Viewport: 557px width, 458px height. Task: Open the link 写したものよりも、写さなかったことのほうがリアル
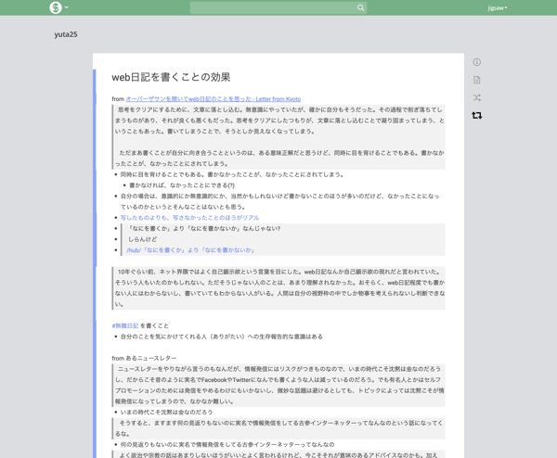(189, 218)
